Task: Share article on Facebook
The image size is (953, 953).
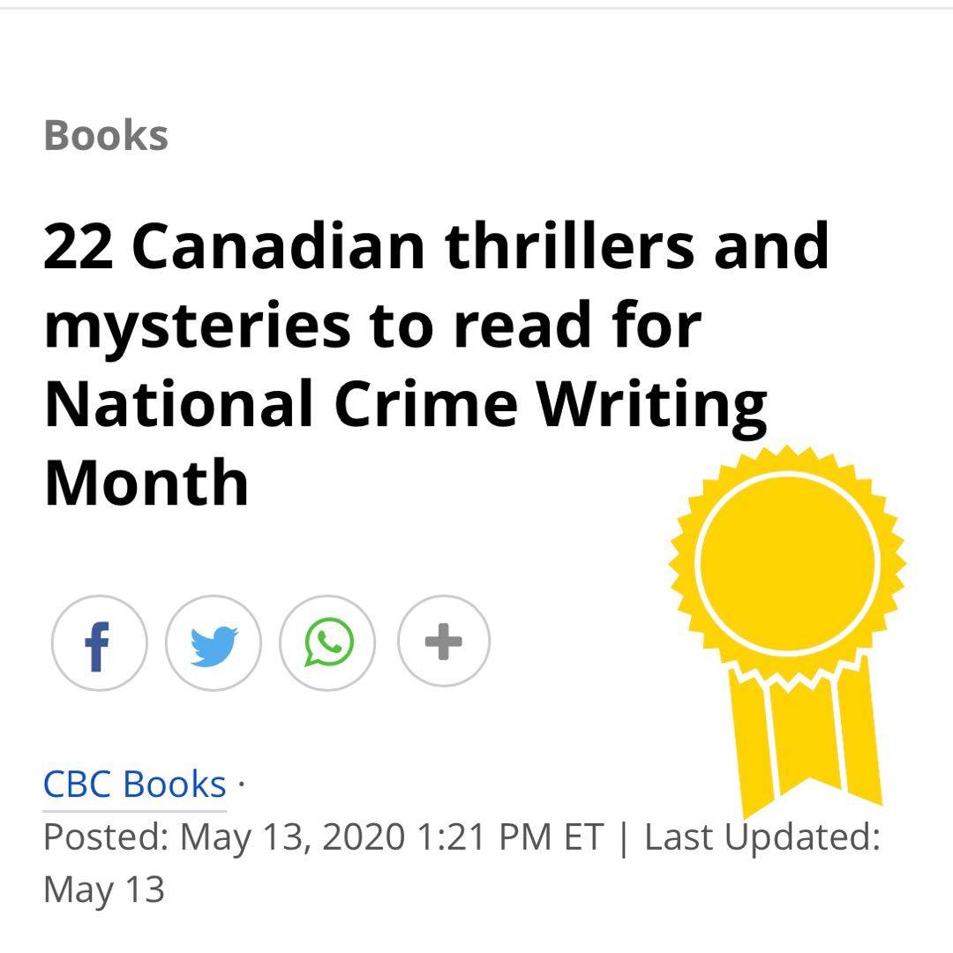Action: coord(98,642)
